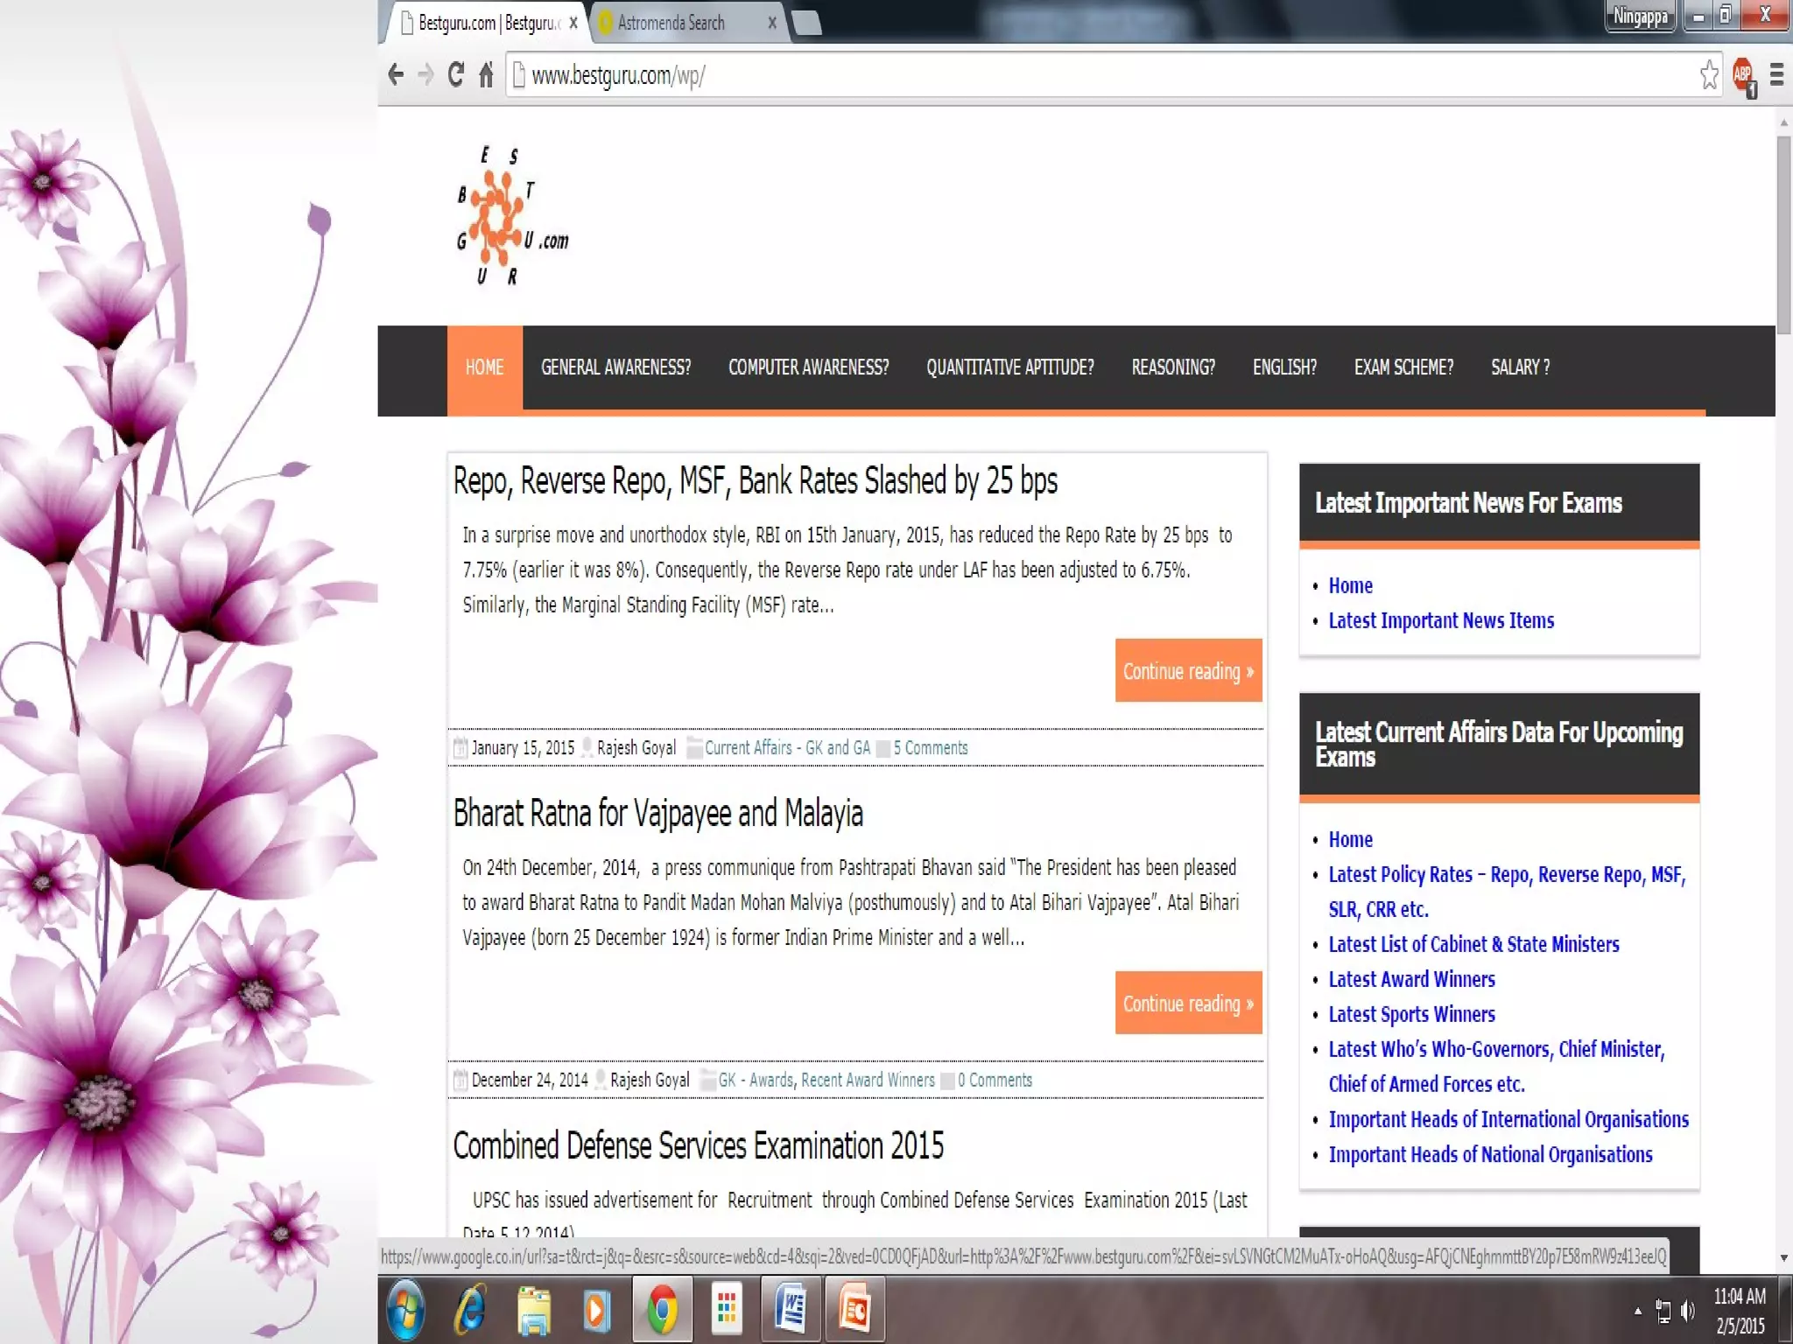1793x1344 pixels.
Task: Open the QUANTITATIVE APTITUDE? menu
Action: [1010, 367]
